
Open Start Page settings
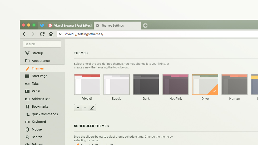pos(42,76)
